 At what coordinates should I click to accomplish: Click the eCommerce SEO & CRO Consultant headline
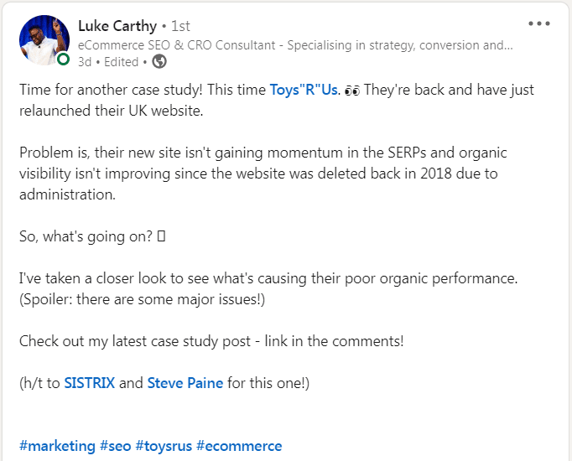pos(295,45)
